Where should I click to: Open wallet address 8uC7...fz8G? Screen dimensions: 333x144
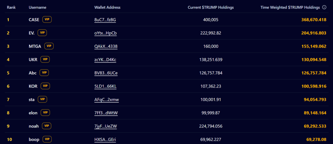pos(105,20)
